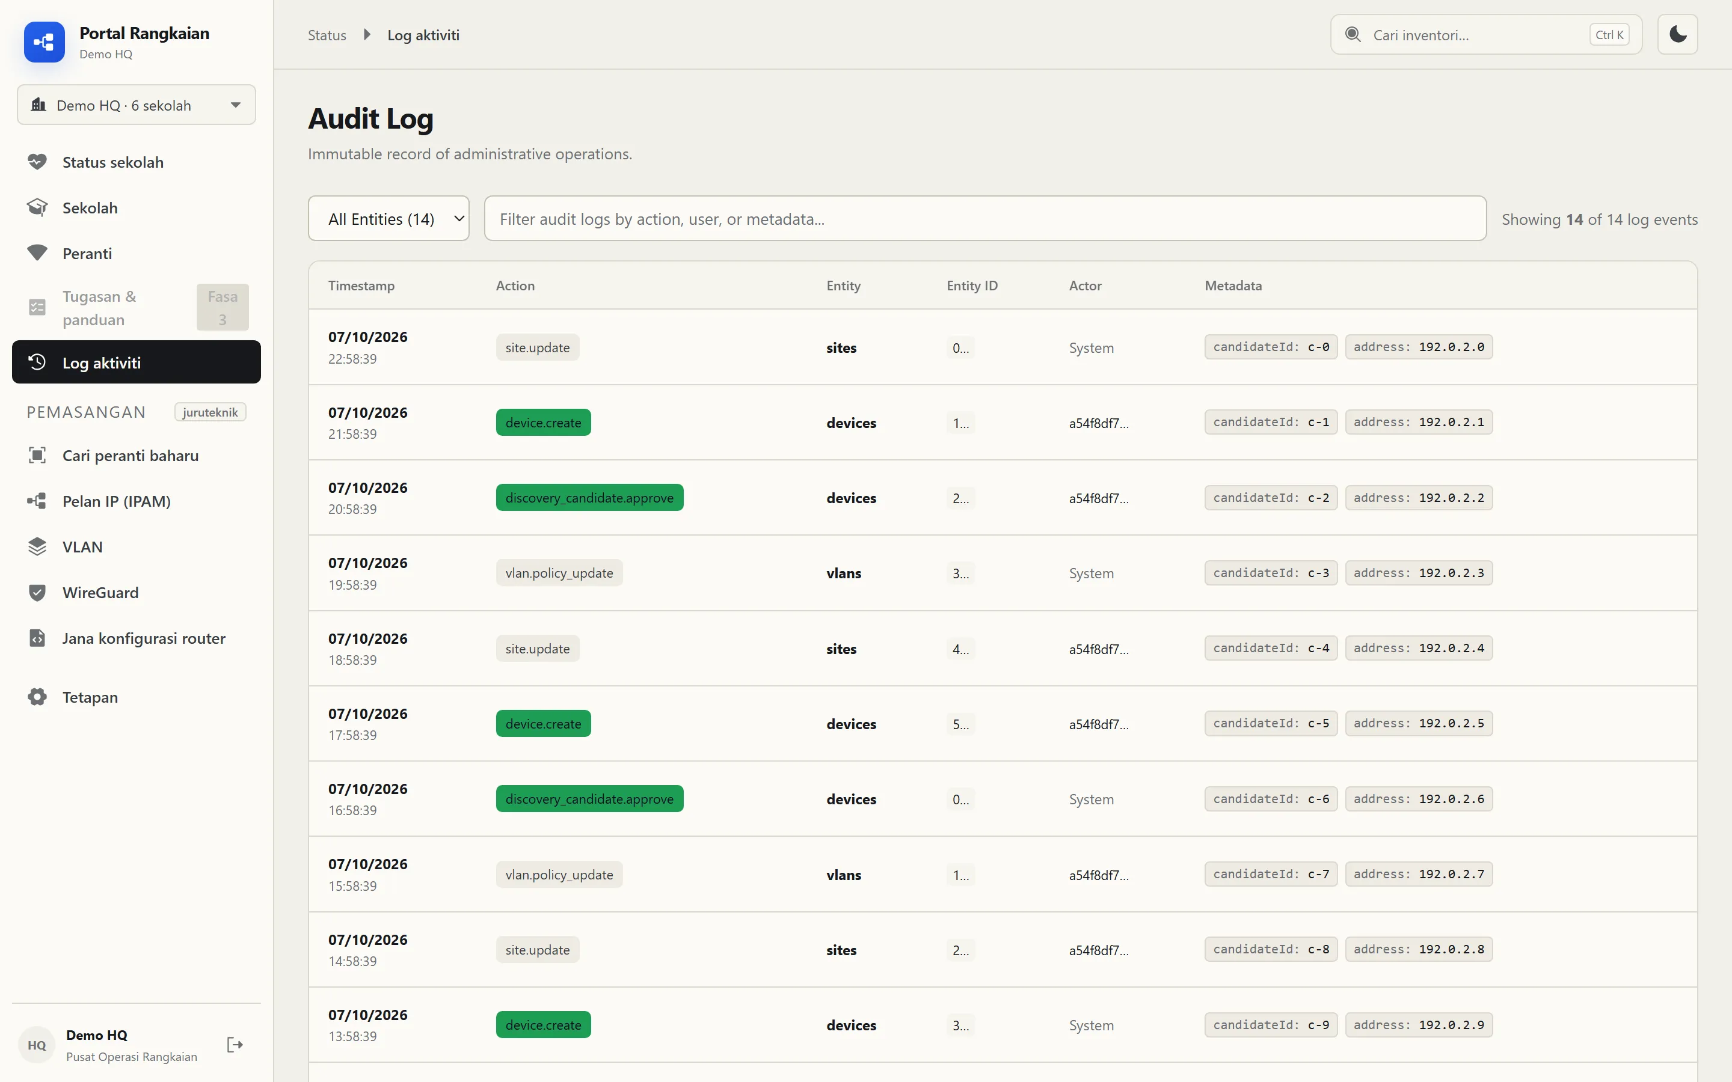Click the Portal Rangkaian logo icon

[45, 42]
